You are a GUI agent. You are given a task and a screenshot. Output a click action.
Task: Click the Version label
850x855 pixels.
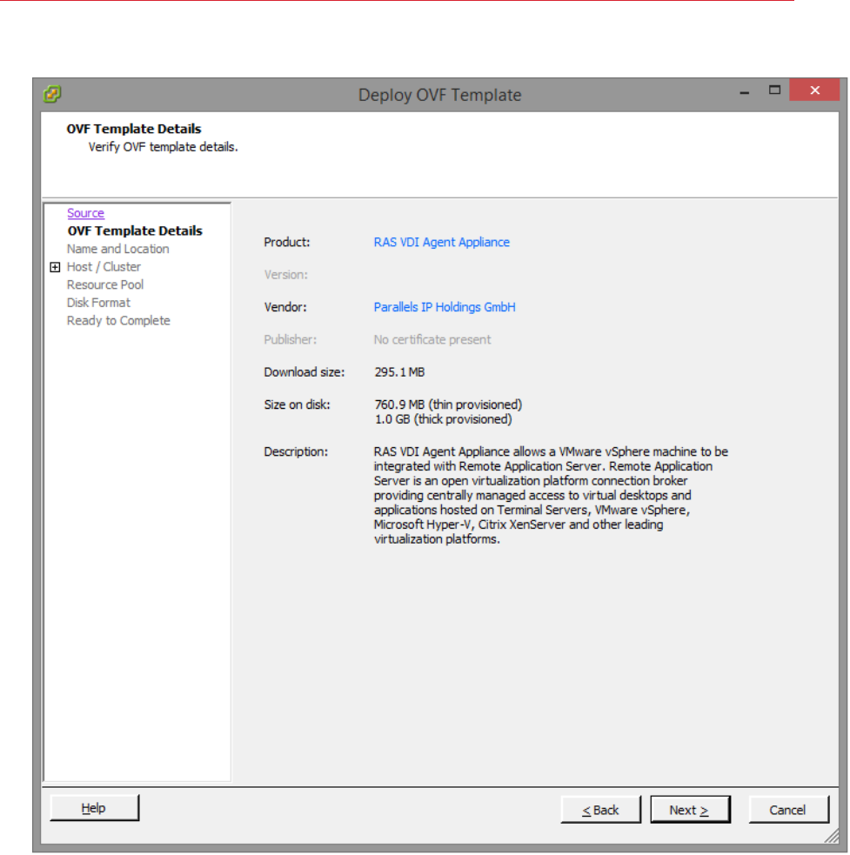tap(286, 275)
